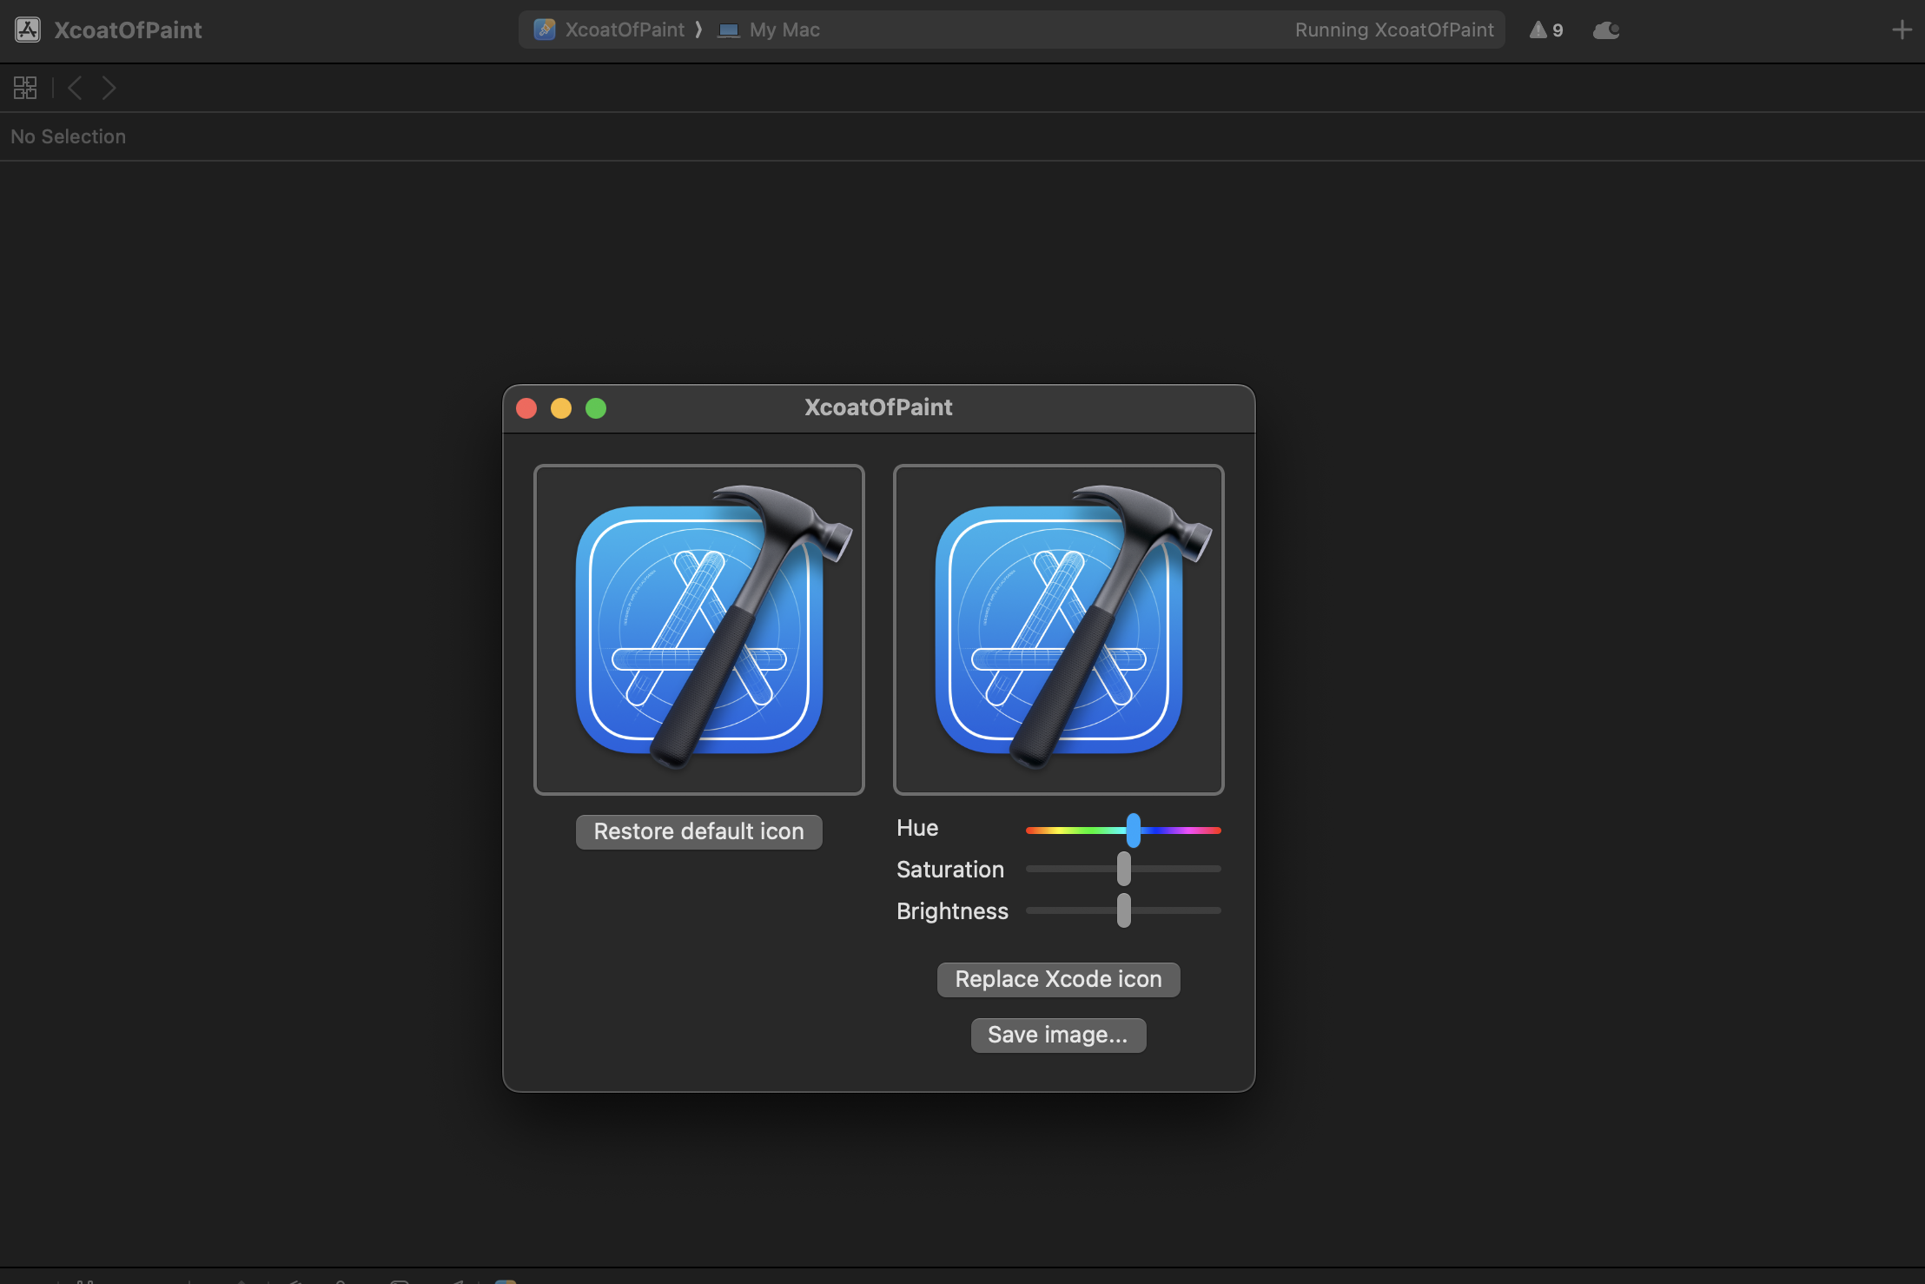The image size is (1925, 1284).
Task: Click the plus button in toolbar
Action: pos(1902,30)
